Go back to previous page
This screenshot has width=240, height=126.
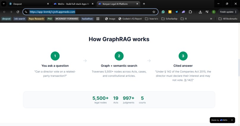tap(4, 12)
